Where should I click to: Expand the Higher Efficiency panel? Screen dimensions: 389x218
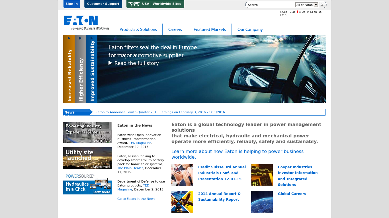pyautogui.click(x=80, y=69)
